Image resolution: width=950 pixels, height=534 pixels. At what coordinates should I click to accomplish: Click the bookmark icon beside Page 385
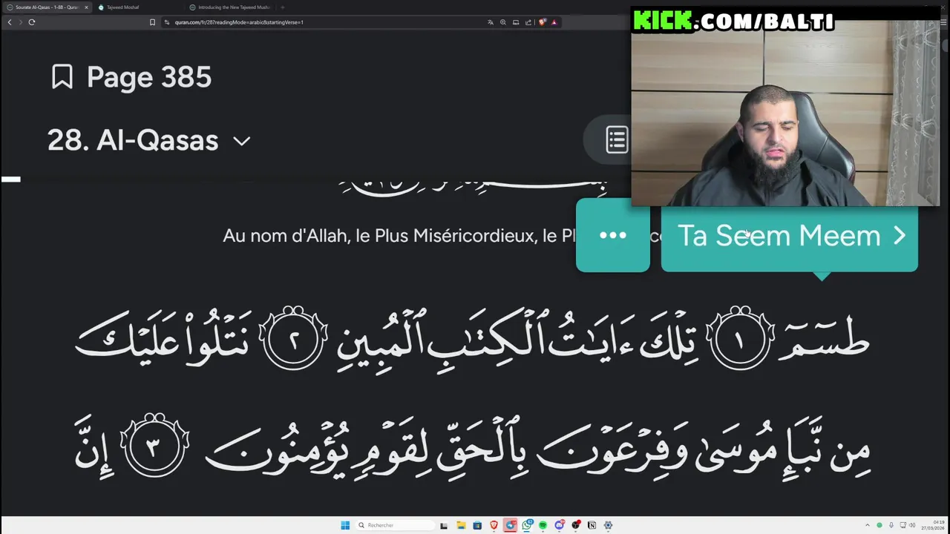[x=62, y=77]
